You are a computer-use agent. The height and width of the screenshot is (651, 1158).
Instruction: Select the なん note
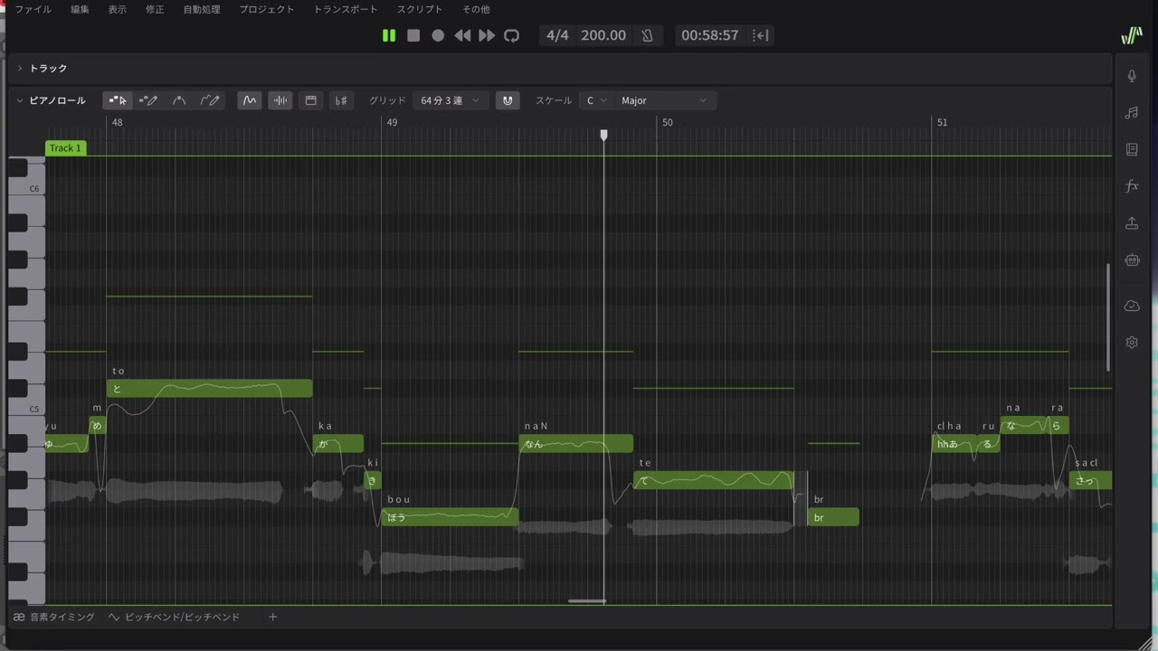(575, 444)
